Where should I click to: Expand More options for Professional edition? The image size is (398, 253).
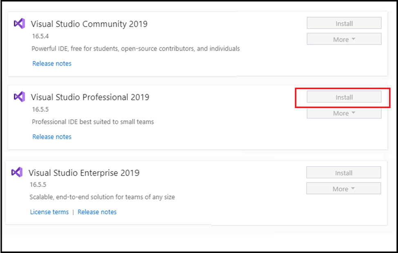(344, 113)
